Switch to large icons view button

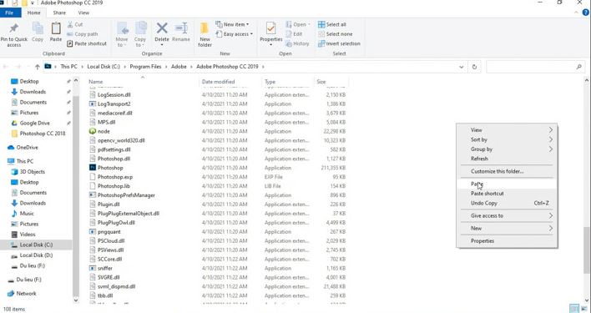coord(584,309)
